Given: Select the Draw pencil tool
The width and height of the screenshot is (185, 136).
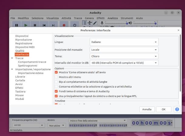Looking at the screenshot, I should click(x=95, y=23).
